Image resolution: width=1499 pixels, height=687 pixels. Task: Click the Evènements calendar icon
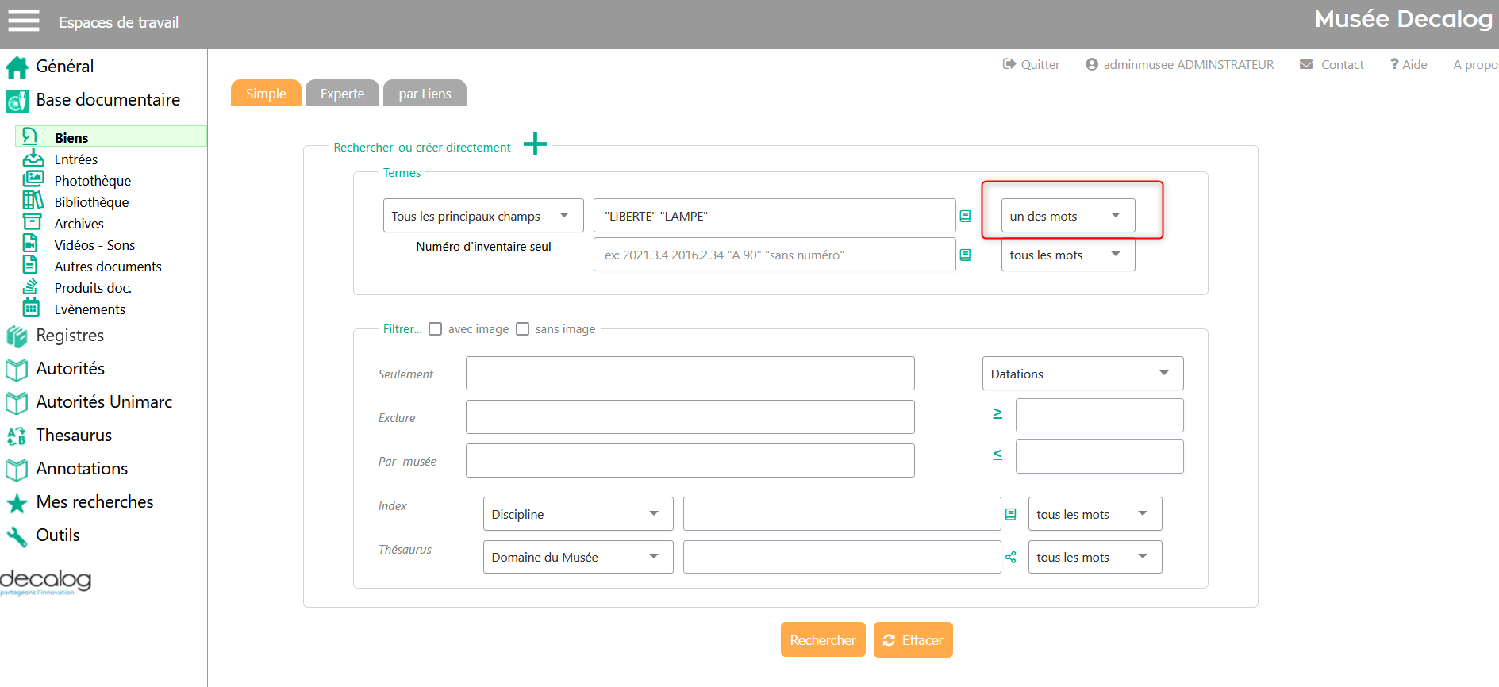click(31, 307)
